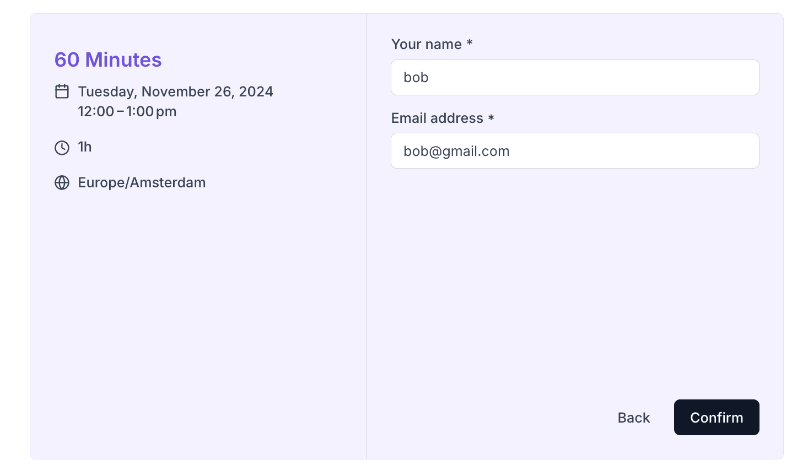808x476 pixels.
Task: Click the 1h duration text
Action: [85, 147]
